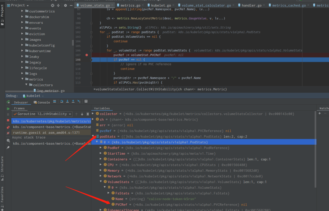
Task: Expand the FsStats field
Action: tap(109, 193)
